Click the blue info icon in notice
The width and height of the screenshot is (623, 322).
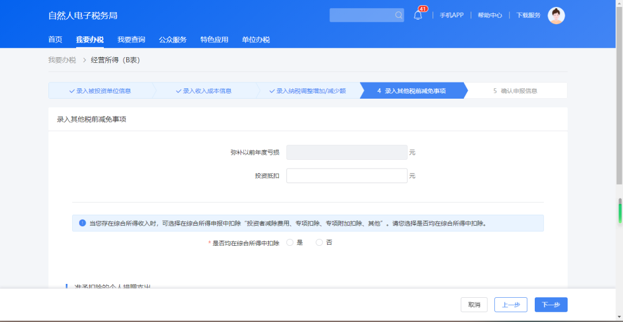point(82,223)
